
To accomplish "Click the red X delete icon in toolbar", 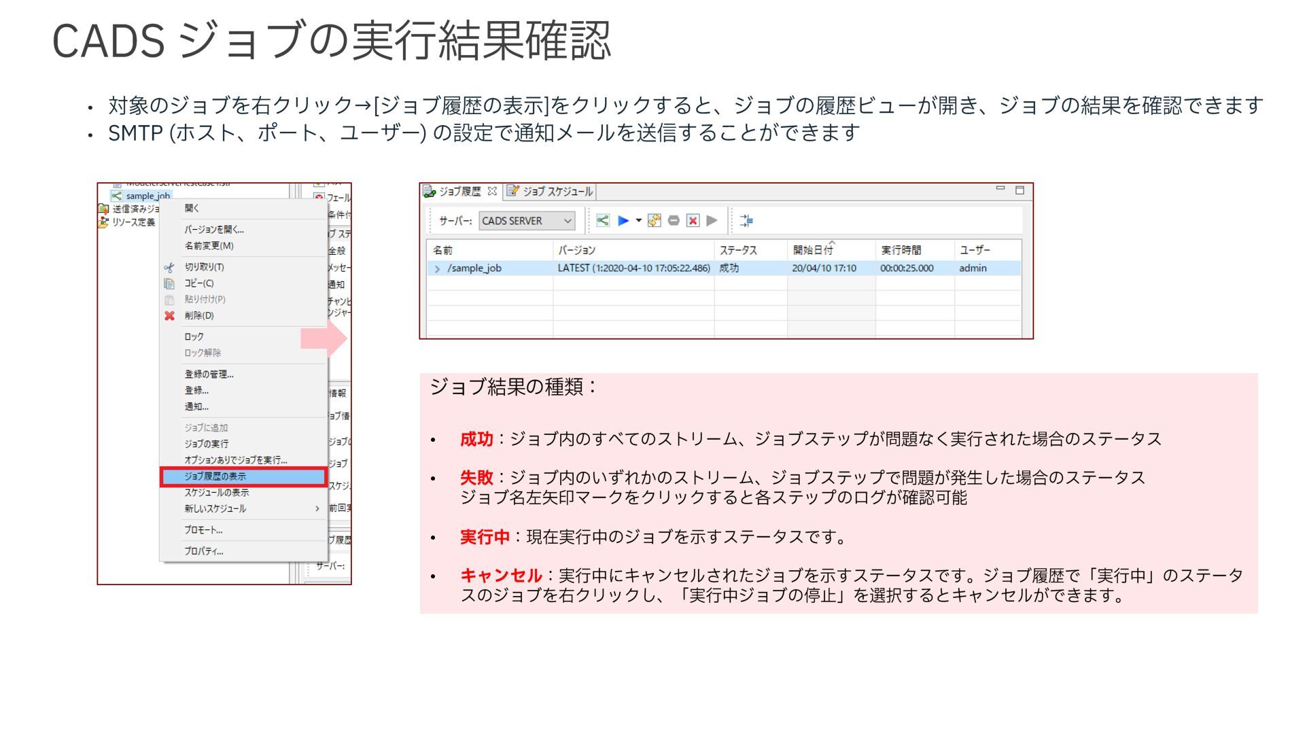I will (x=693, y=221).
